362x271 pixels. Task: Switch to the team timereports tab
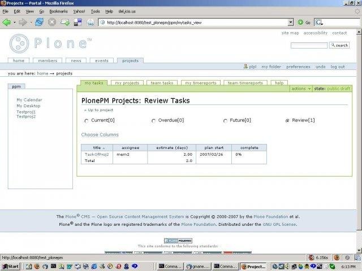(245, 83)
